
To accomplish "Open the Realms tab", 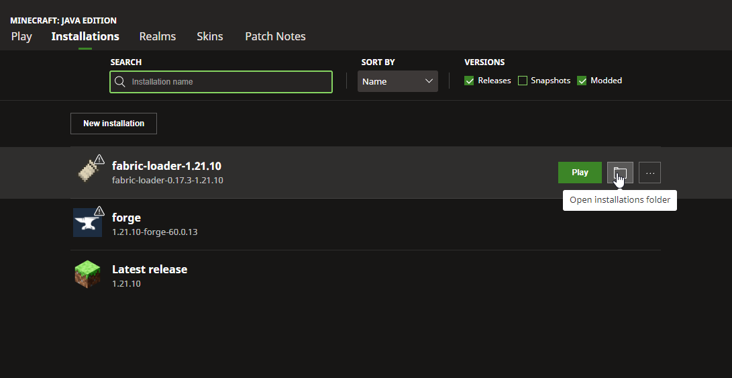I will coord(158,36).
